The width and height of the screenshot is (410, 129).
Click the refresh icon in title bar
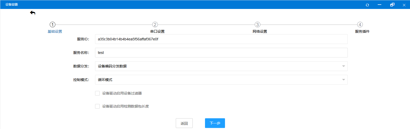pos(367,5)
